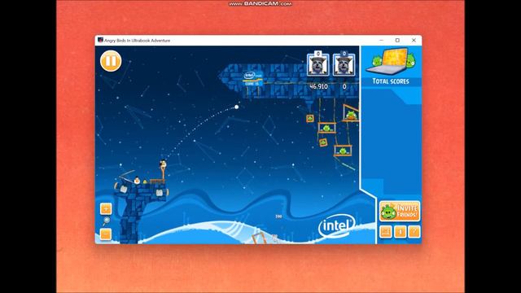This screenshot has height=293, width=521.
Task: Zoom out with the minus button
Action: click(106, 234)
